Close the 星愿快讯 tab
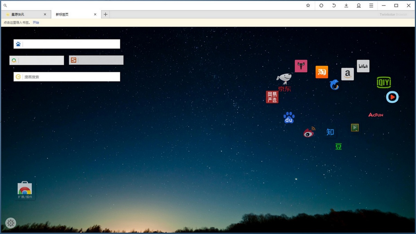Viewport: 416px width, 234px height. (45, 15)
